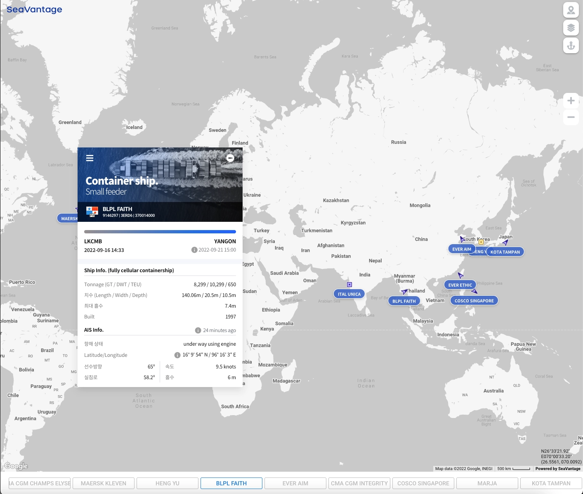Click the anchor port button
583x494 pixels.
point(571,45)
